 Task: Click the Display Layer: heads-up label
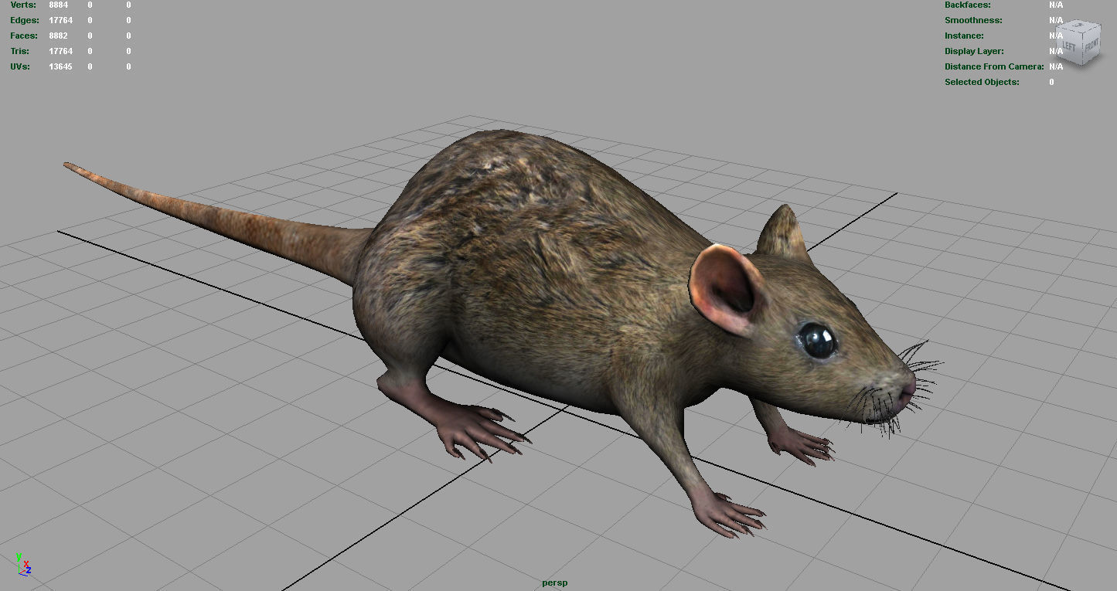pos(974,51)
